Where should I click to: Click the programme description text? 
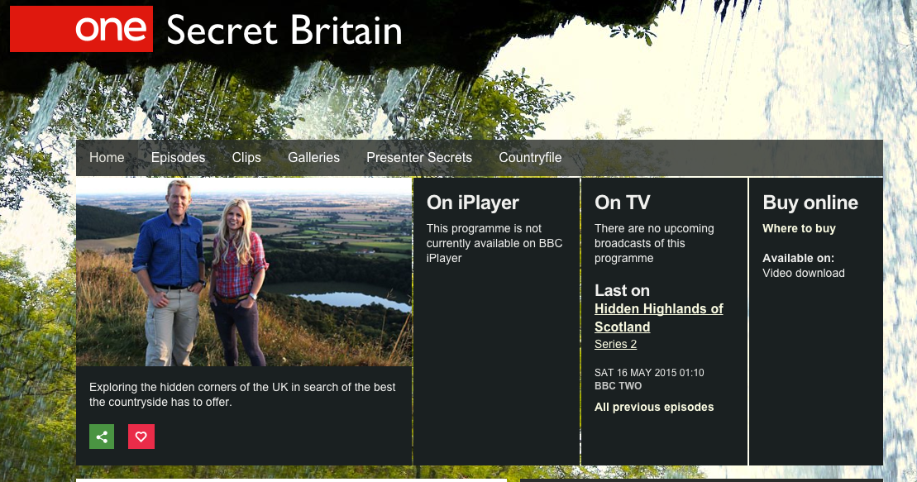tap(242, 394)
